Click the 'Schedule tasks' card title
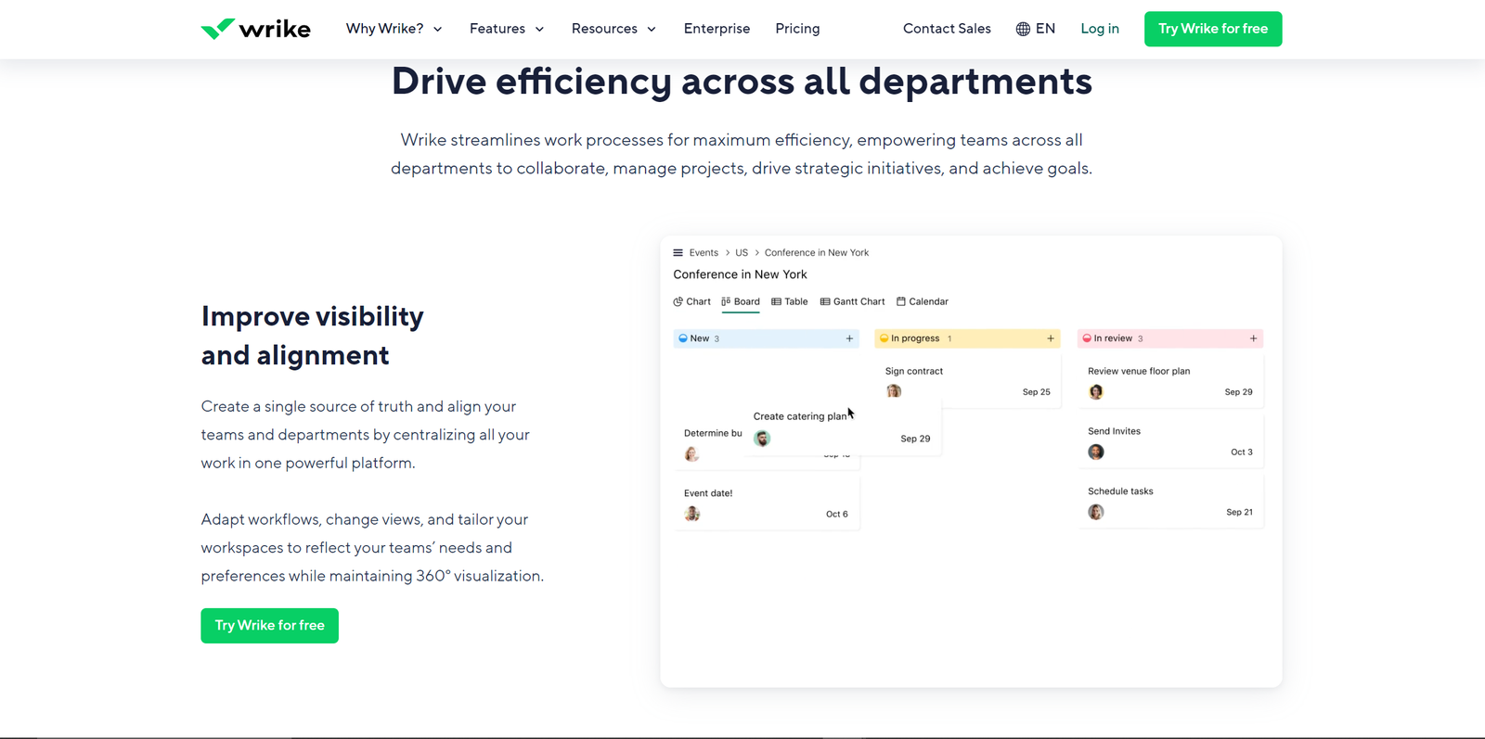This screenshot has height=739, width=1485. [1120, 491]
